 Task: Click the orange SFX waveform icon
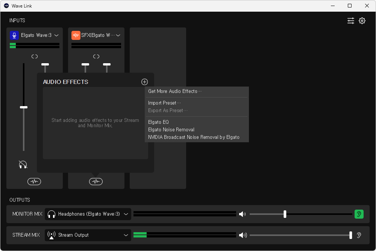76,35
